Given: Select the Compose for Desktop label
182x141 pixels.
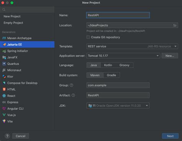Looking at the screenshot, I should coord(22,83).
